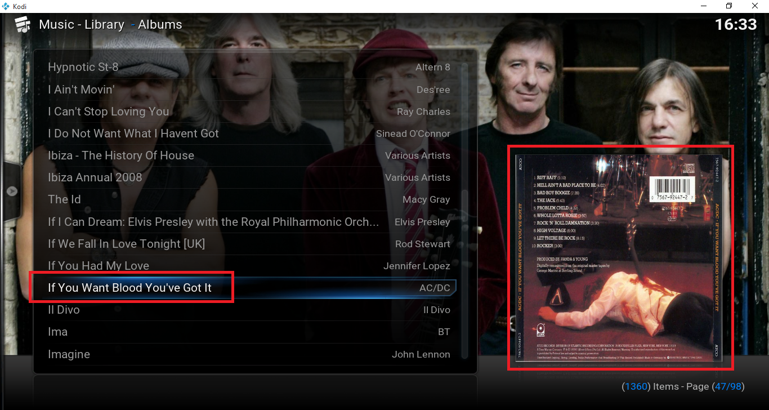Open the "Music - Library" breadcrumb

81,24
